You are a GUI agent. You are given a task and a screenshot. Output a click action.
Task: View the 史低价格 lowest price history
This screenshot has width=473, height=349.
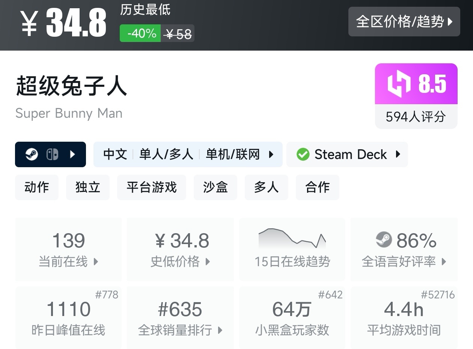tap(181, 249)
